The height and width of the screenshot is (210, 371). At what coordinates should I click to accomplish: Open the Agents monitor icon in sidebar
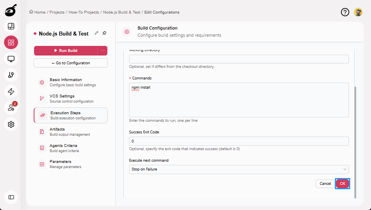(x=11, y=59)
